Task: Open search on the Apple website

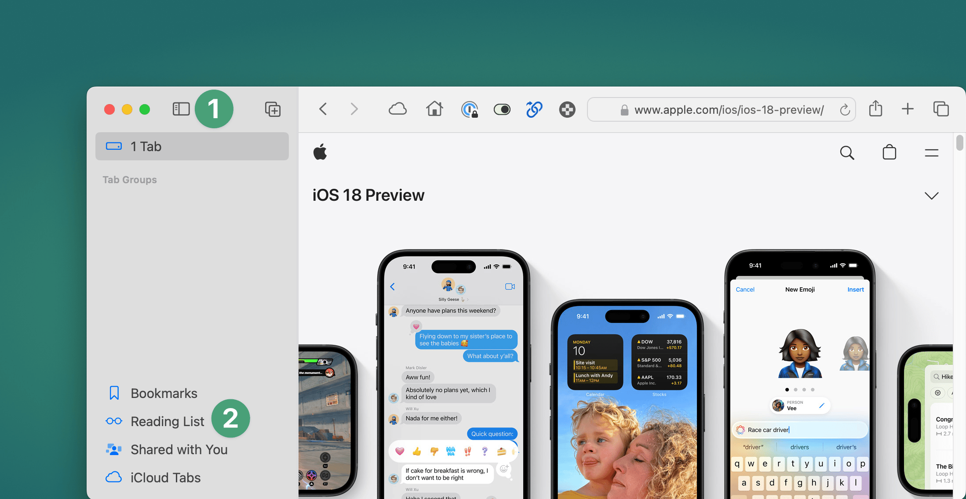Action: click(x=847, y=153)
